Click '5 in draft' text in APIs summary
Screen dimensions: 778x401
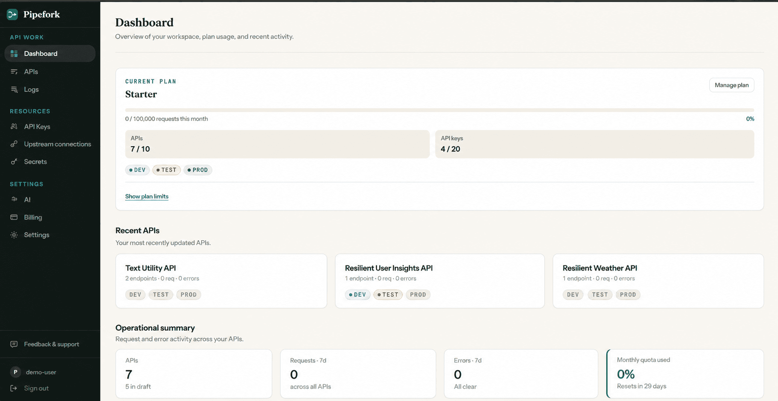click(138, 387)
